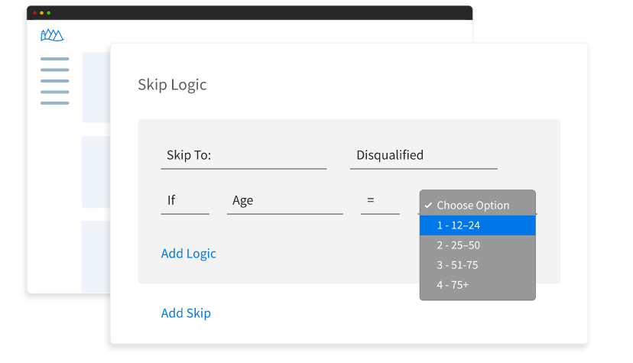Click the mountain logo icon
The height and width of the screenshot is (363, 633).
tap(52, 35)
